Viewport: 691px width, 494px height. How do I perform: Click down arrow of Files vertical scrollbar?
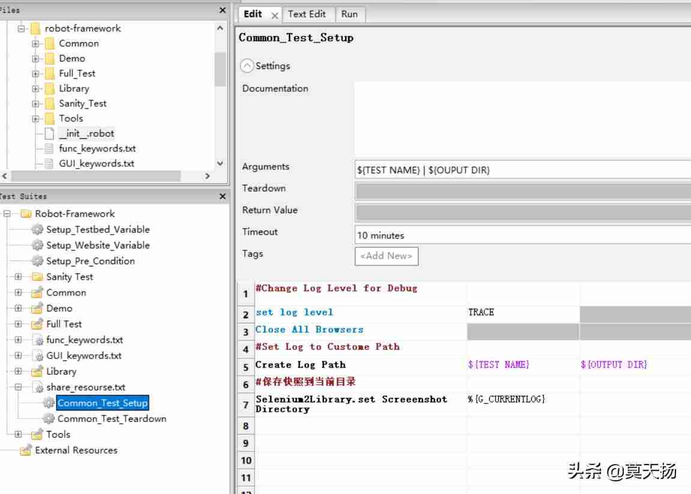(x=220, y=163)
